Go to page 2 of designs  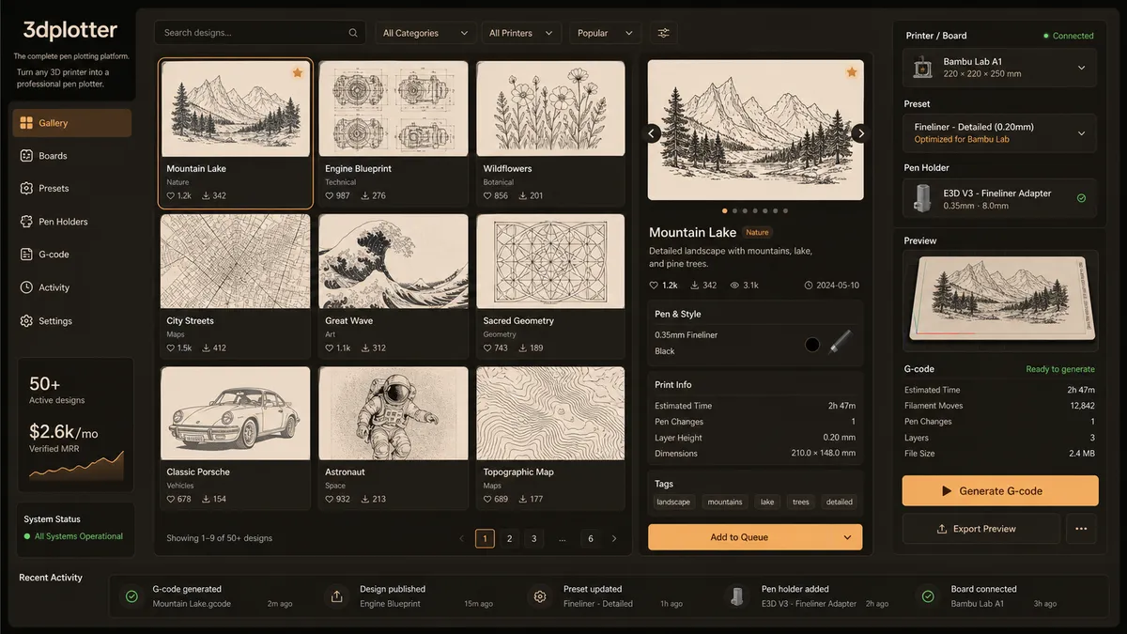click(509, 538)
